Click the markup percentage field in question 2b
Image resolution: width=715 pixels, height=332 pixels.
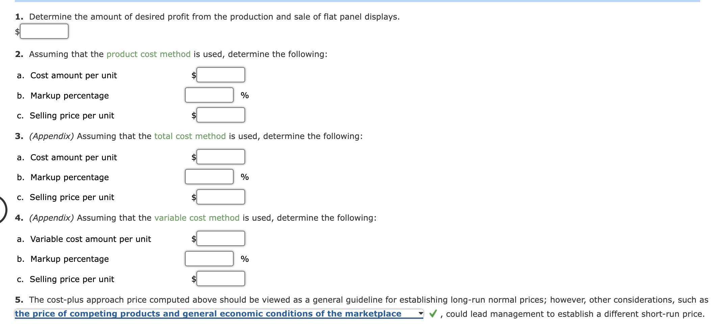pos(209,95)
